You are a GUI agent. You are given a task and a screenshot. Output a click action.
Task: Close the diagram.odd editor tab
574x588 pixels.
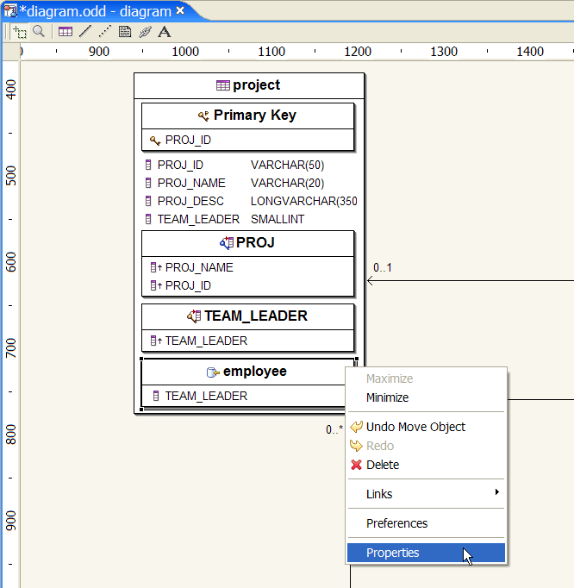tap(180, 10)
